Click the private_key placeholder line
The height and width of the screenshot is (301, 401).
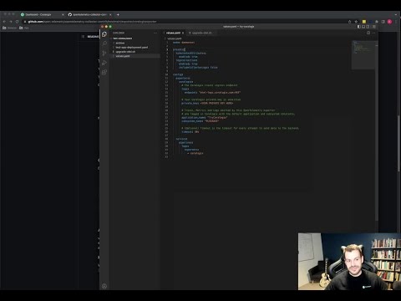click(x=207, y=103)
